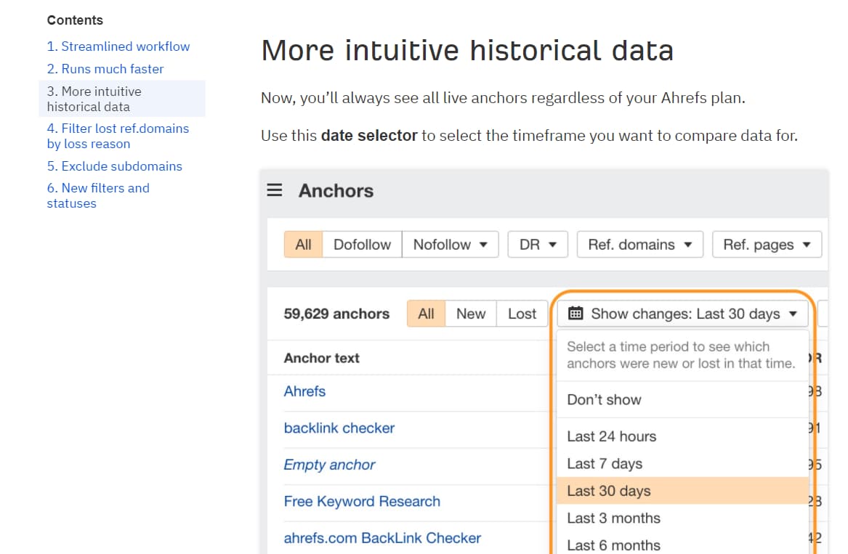848x554 pixels.
Task: Select Last 24 hours option
Action: (682, 436)
